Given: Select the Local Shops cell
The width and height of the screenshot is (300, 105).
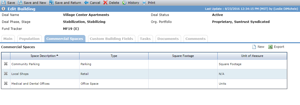Looking at the screenshot, I should tap(45, 74).
